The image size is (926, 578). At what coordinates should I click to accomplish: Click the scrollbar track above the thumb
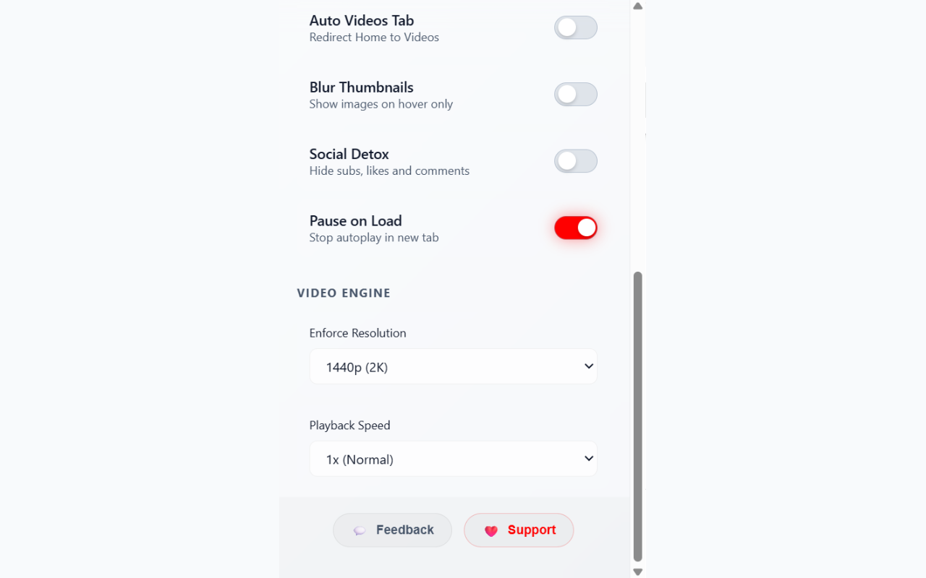[x=637, y=141]
